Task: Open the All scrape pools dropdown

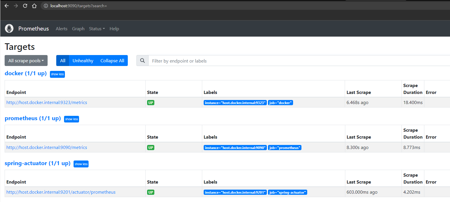Action: click(x=26, y=61)
